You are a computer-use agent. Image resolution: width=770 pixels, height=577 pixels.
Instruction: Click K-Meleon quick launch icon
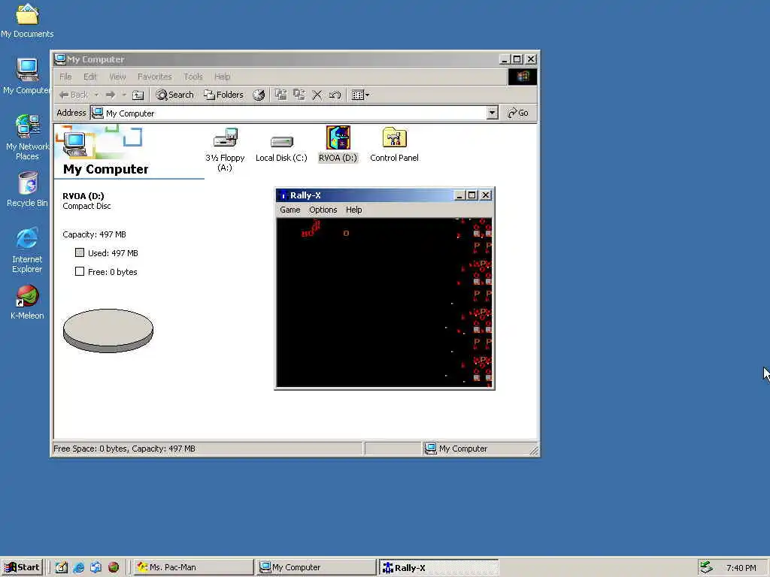[114, 567]
